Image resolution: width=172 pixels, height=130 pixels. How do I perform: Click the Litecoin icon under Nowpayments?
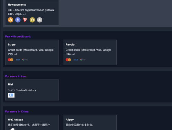pos(40,20)
